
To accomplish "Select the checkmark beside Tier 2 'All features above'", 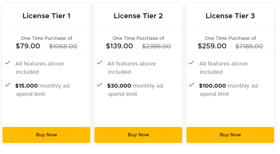I will tap(100, 63).
